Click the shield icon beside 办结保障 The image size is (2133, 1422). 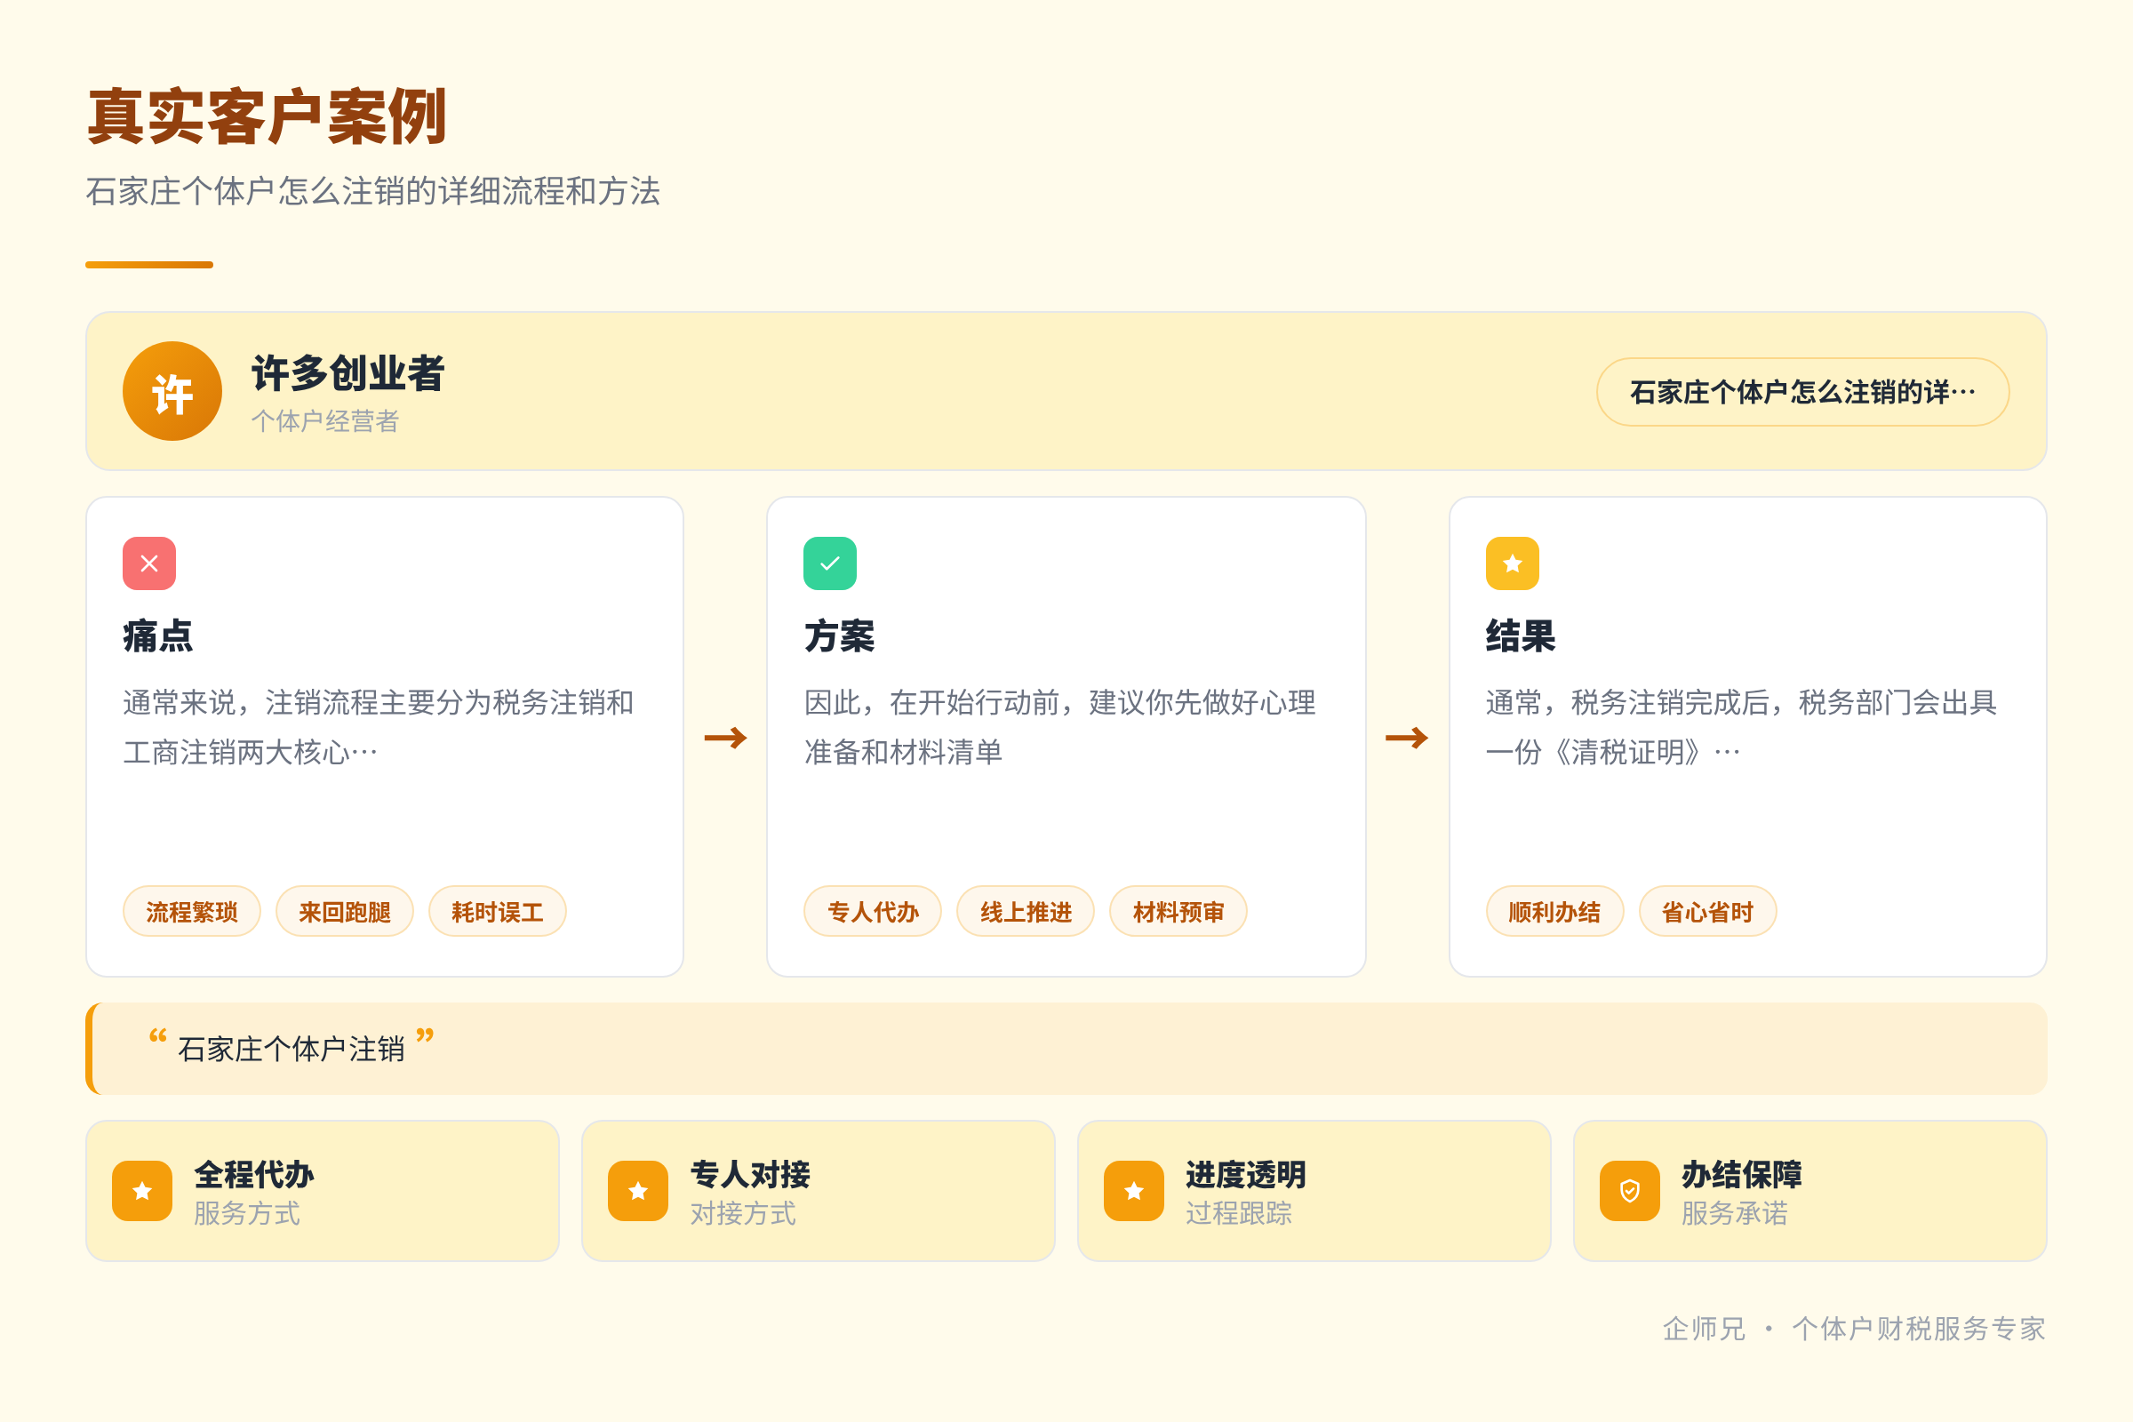point(1630,1191)
